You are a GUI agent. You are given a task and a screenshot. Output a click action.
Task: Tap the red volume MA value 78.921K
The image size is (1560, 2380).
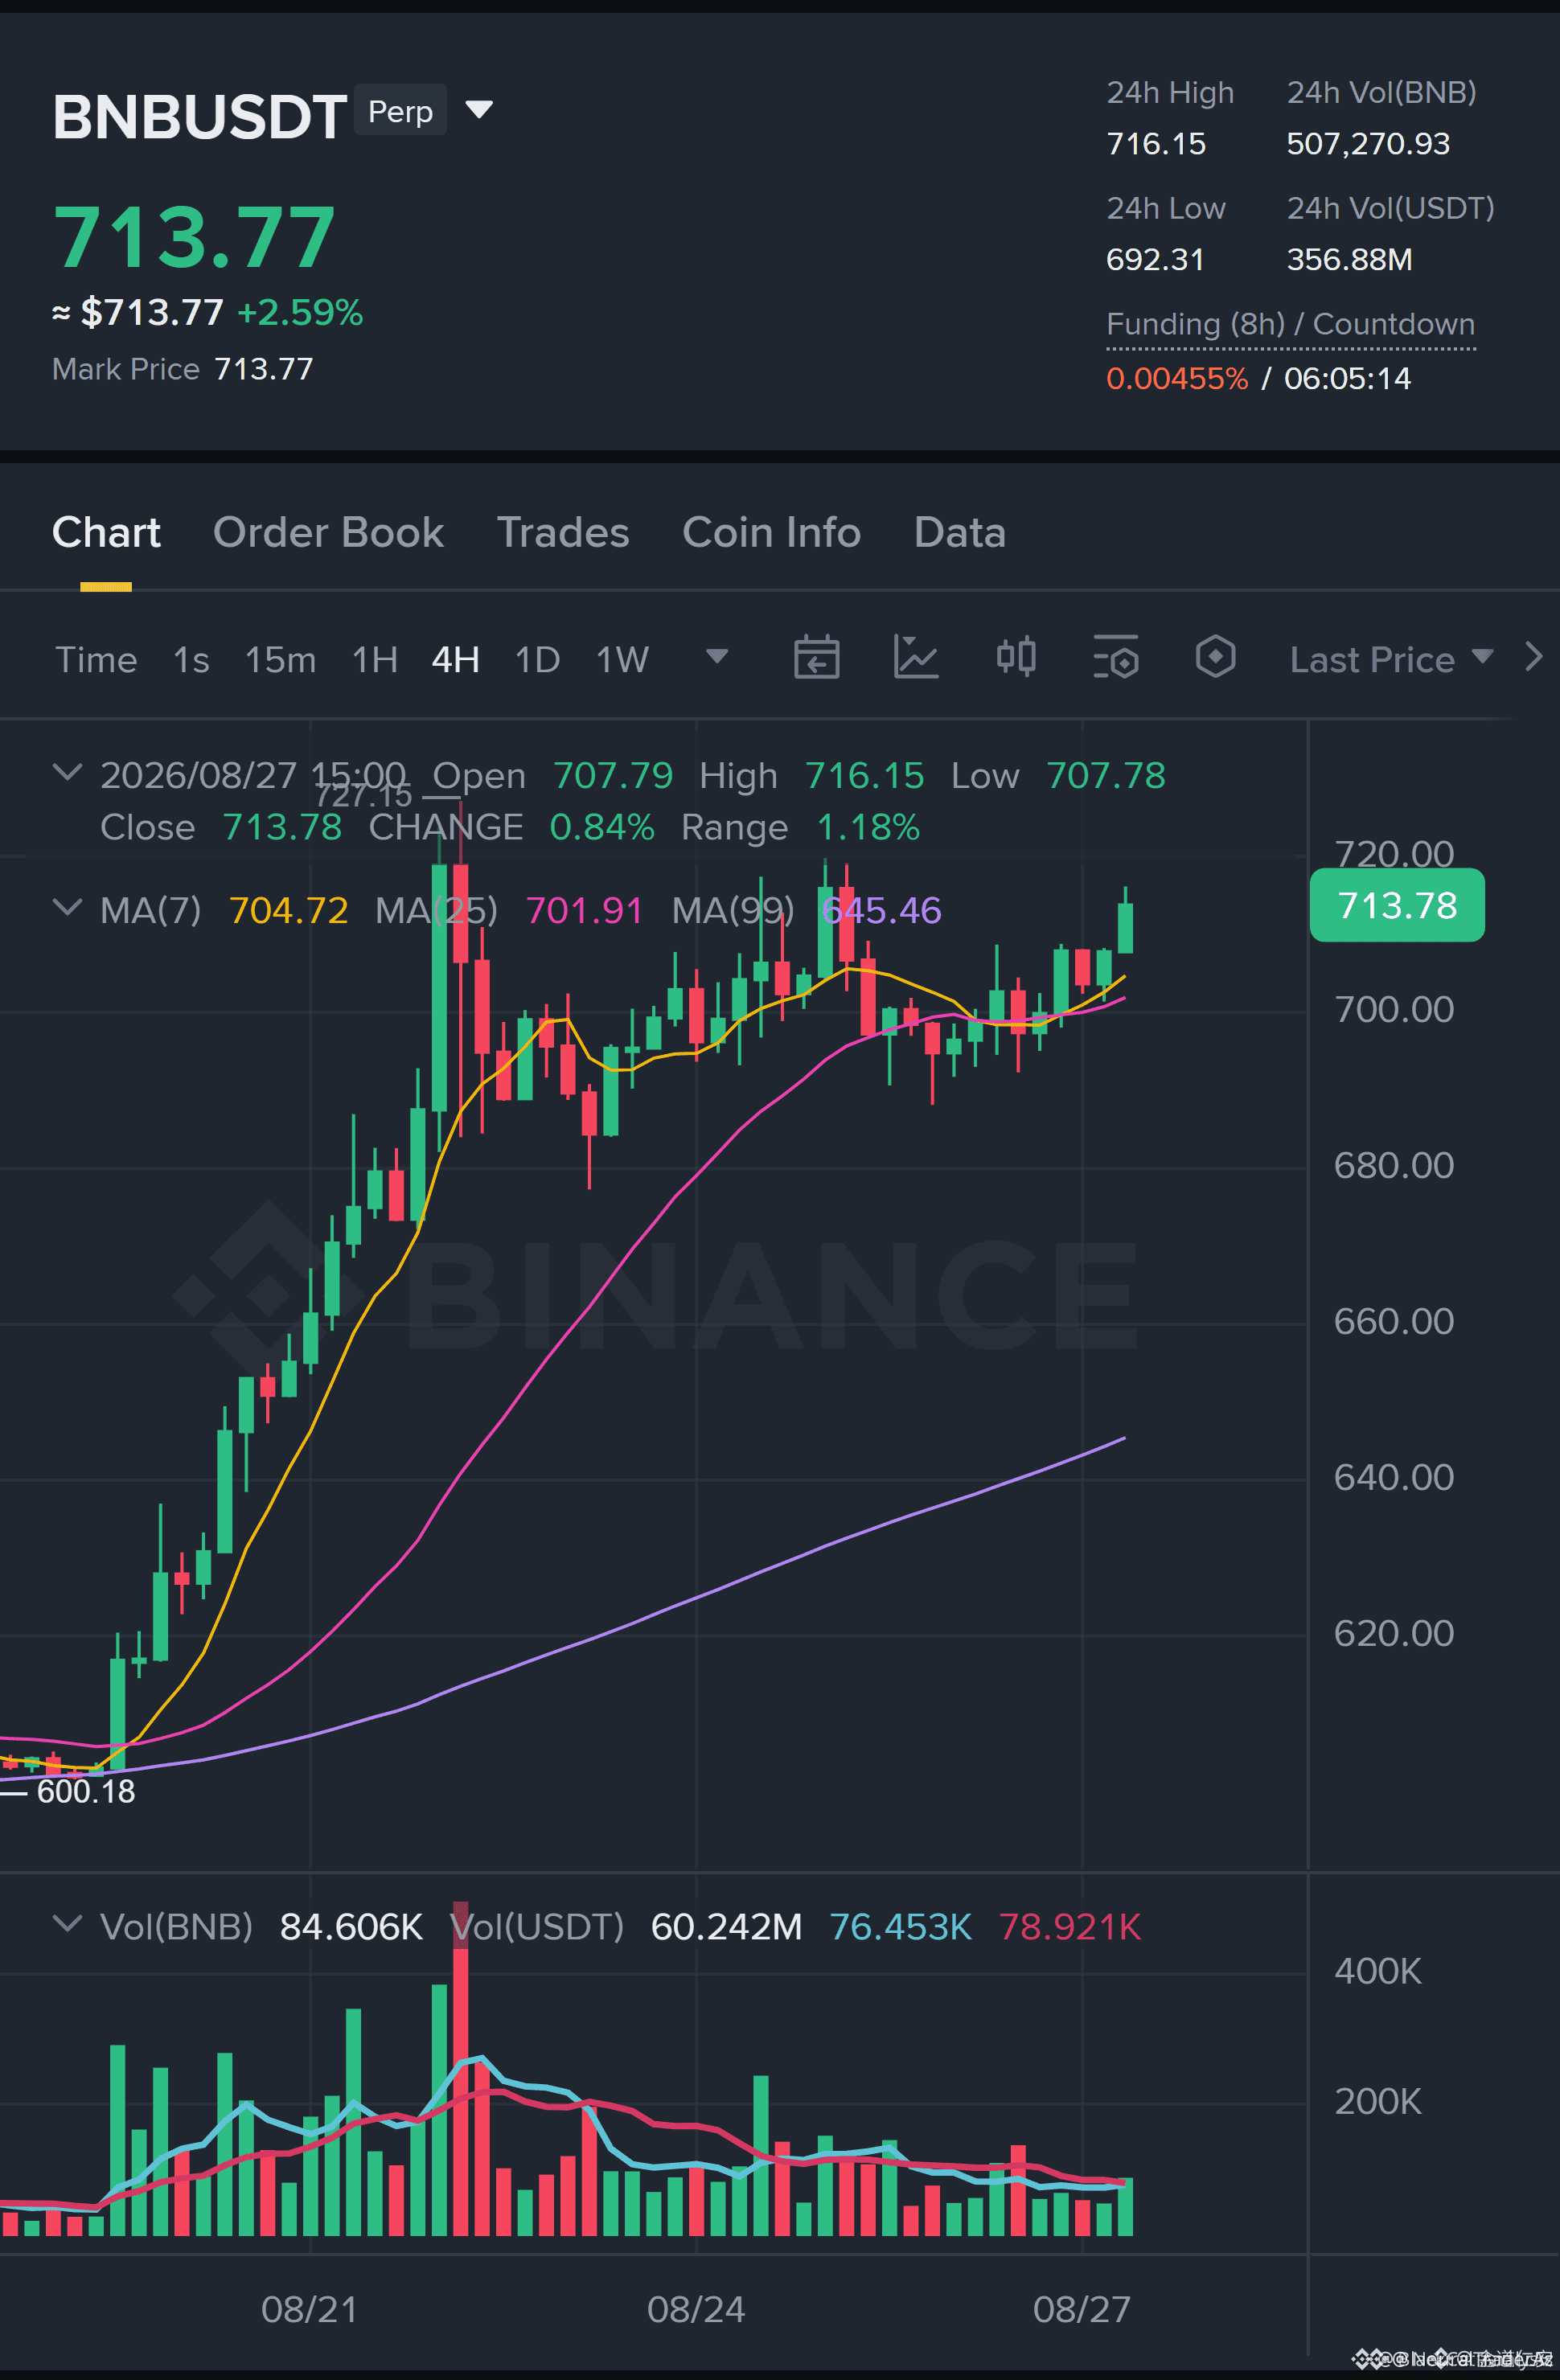1070,1926
